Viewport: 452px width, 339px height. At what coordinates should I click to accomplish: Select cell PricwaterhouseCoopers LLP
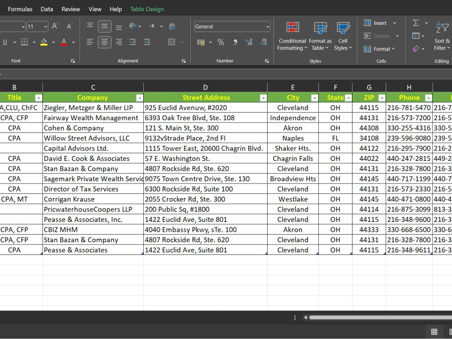click(x=93, y=209)
